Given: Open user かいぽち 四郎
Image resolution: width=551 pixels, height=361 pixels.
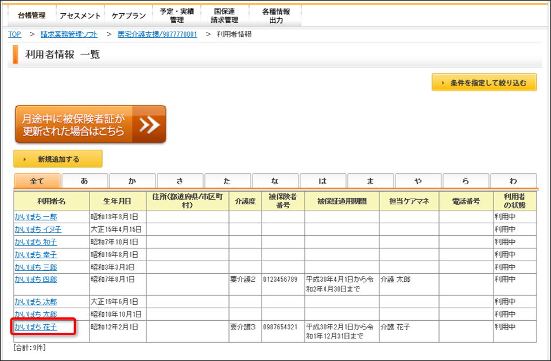Looking at the screenshot, I should point(36,280).
